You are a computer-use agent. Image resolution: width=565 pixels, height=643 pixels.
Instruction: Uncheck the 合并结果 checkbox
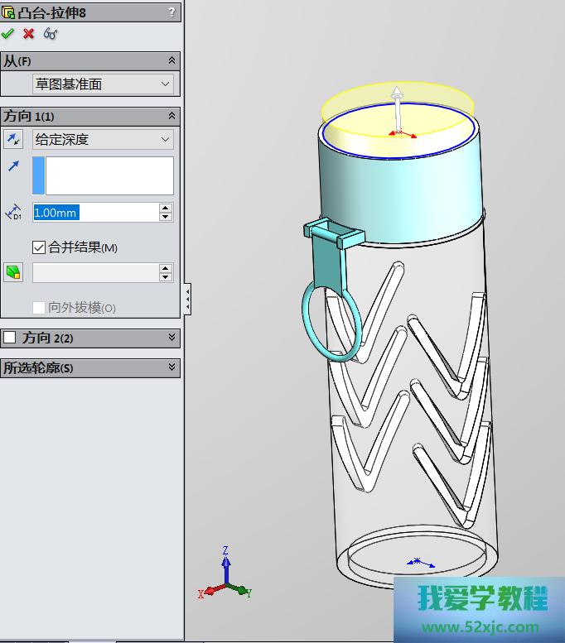[38, 247]
